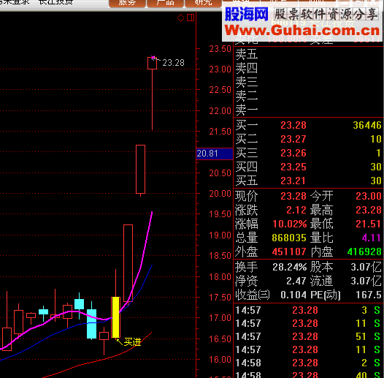Click the 19.50 axis price label
This screenshot has width=384, height=378.
click(220, 214)
